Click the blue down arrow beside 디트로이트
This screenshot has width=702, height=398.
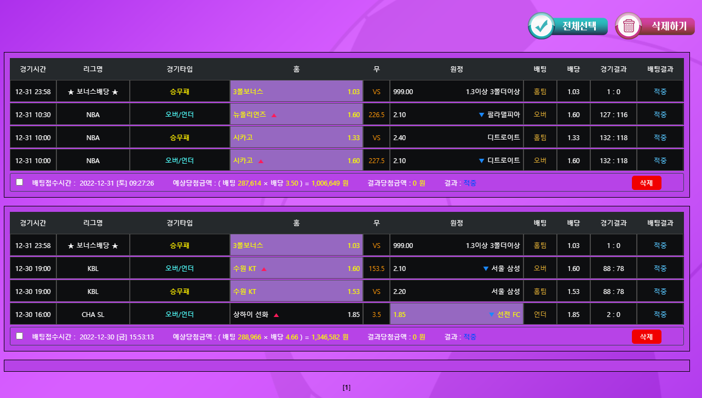pos(481,160)
